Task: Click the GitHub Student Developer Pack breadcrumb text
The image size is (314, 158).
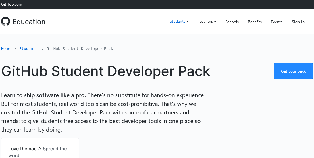Action: [x=80, y=48]
